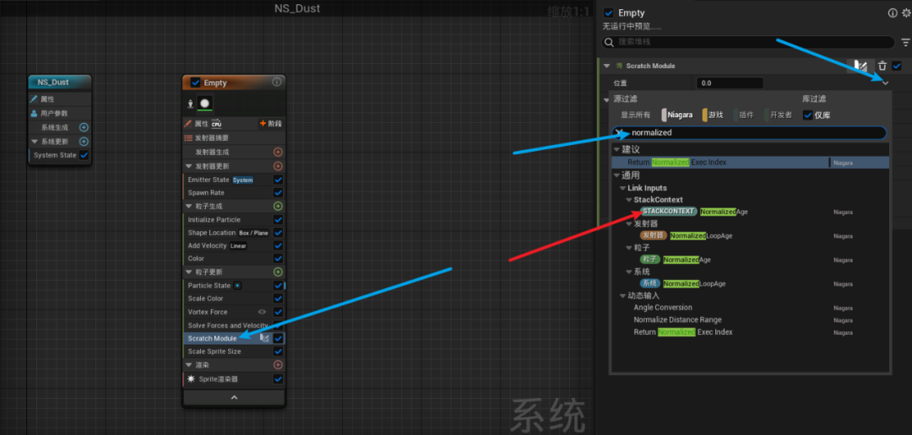Select the 插件 source filter

(x=743, y=115)
